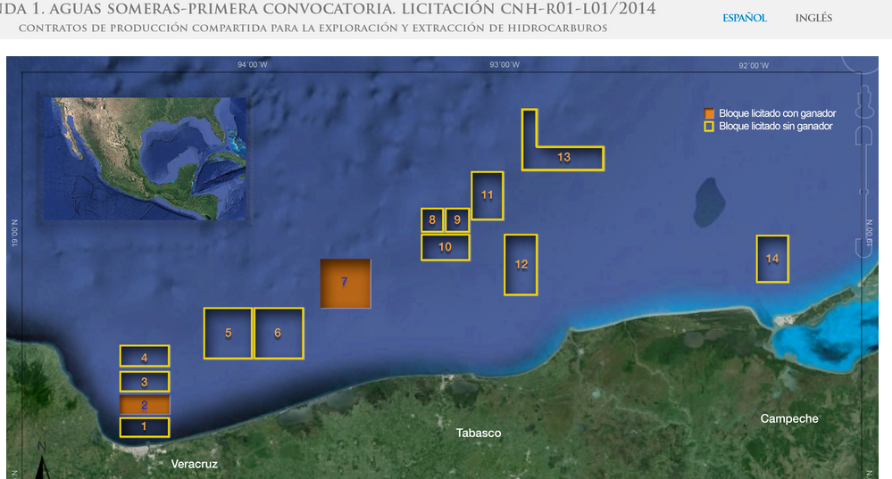Viewport: 892px width, 479px height.
Task: Select block 1 near Veracruz
Action: pos(145,427)
